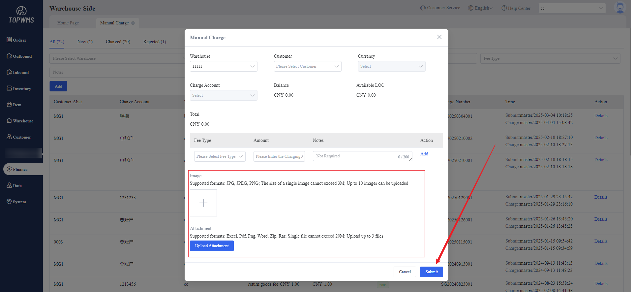The image size is (631, 292).
Task: Open the English language selector
Action: pyautogui.click(x=481, y=8)
